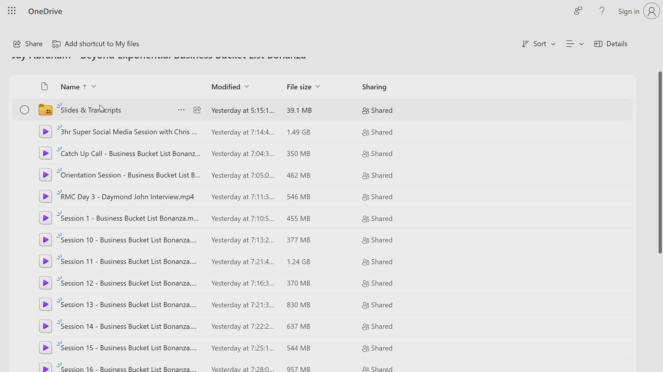Click the share icon on Slides & Transcripts row
This screenshot has width=663, height=372.
click(x=197, y=110)
